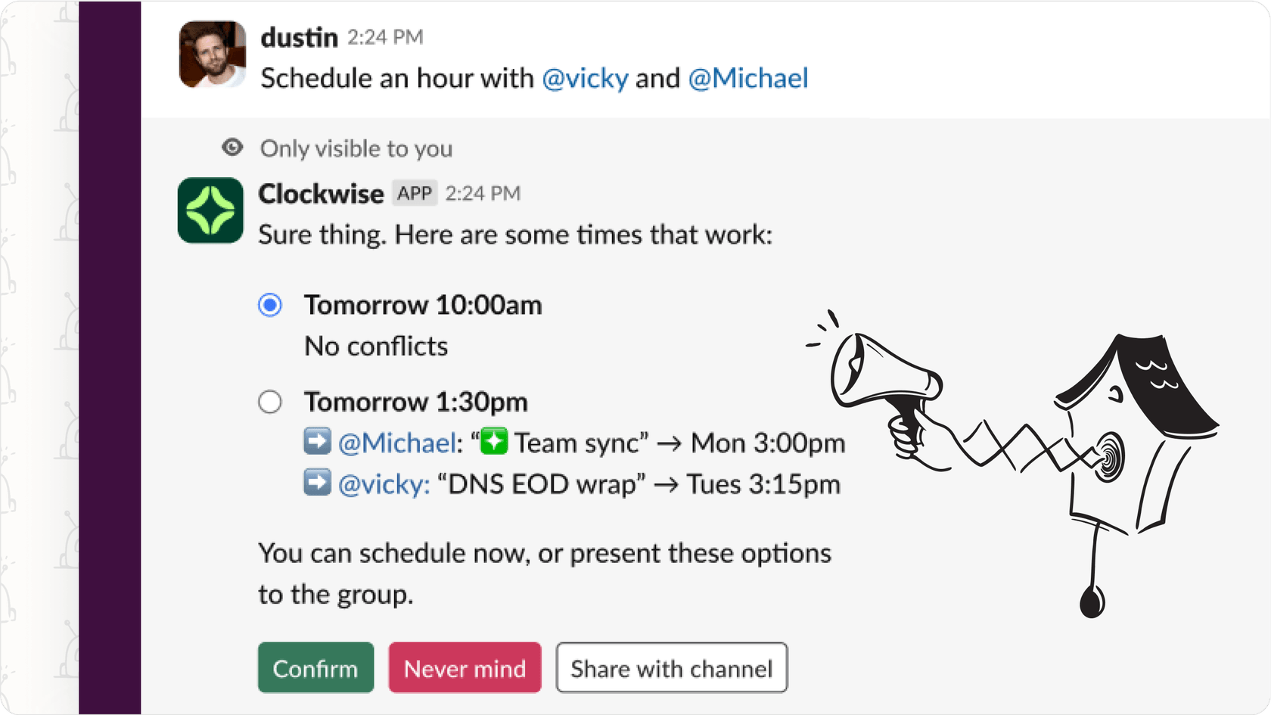Screen dimensions: 1271x715
Task: Click dustin's username
Action: tap(298, 37)
